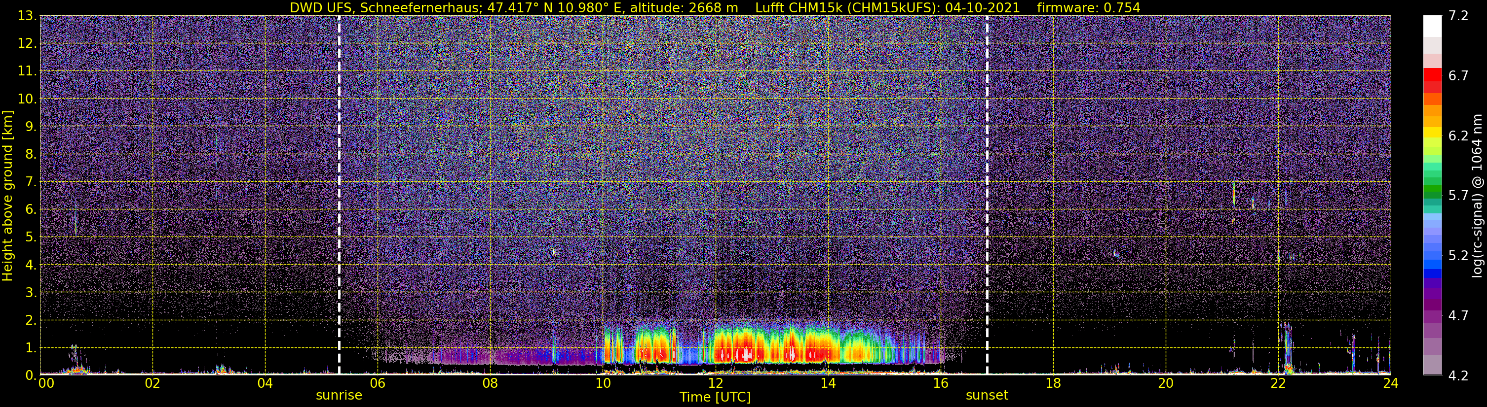Click the colorbar tick label 4.2
1487x407 pixels.
[x=1458, y=376]
